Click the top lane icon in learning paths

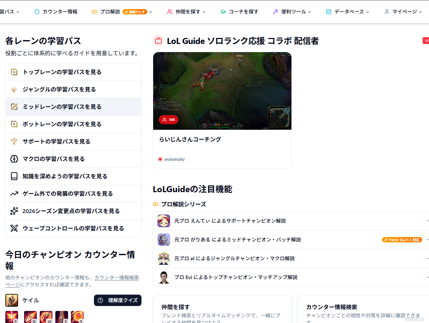[14, 72]
